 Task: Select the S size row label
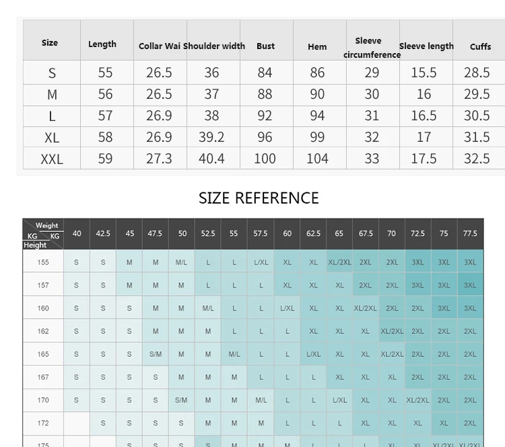(x=52, y=73)
